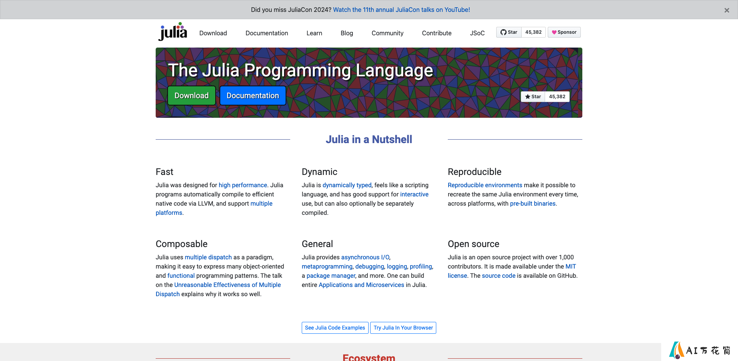Click the navbar star count 45,382
Viewport: 738px width, 361px height.
click(534, 32)
